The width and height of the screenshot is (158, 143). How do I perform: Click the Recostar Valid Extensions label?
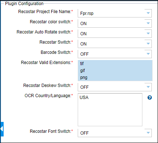(x=47, y=63)
